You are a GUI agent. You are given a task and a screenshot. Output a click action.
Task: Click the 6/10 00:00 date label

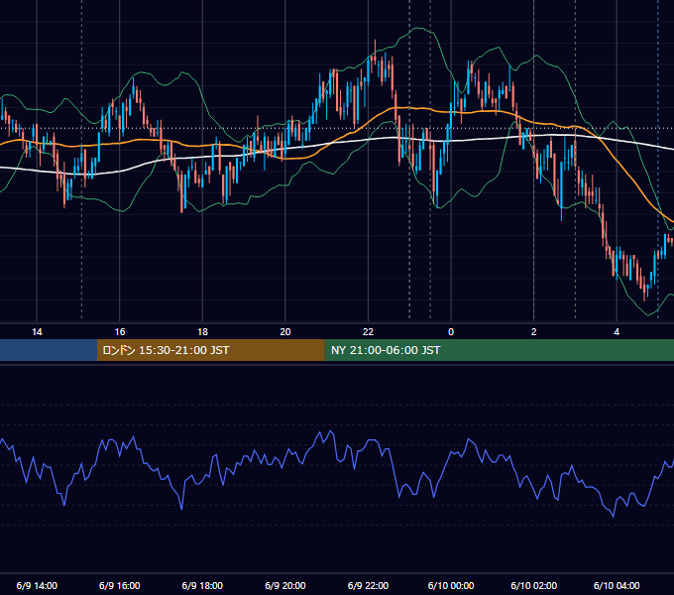[451, 585]
